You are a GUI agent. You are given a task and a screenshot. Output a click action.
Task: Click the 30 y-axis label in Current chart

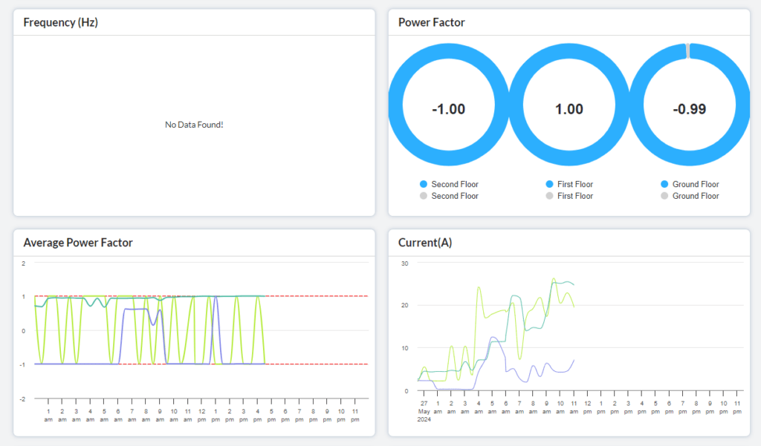[404, 263]
